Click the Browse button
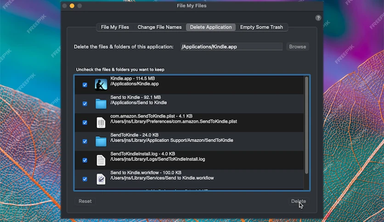Viewport: 384px width, 222px height. 298,46
